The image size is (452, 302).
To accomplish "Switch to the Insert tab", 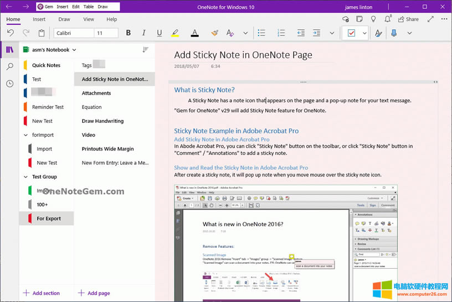I will [x=39, y=19].
